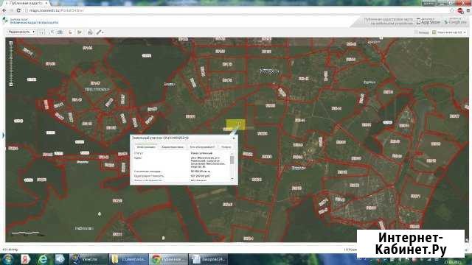Reload the page with the browser refresh icon
This screenshot has width=472, height=265.
(18, 10)
